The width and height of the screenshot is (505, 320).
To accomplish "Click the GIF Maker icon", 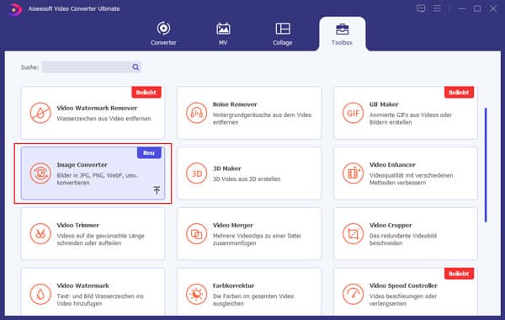I will [x=353, y=113].
